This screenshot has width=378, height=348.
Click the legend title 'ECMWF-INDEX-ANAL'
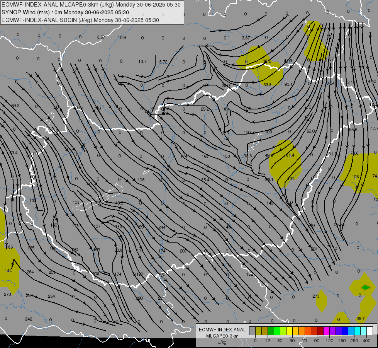click(x=222, y=330)
